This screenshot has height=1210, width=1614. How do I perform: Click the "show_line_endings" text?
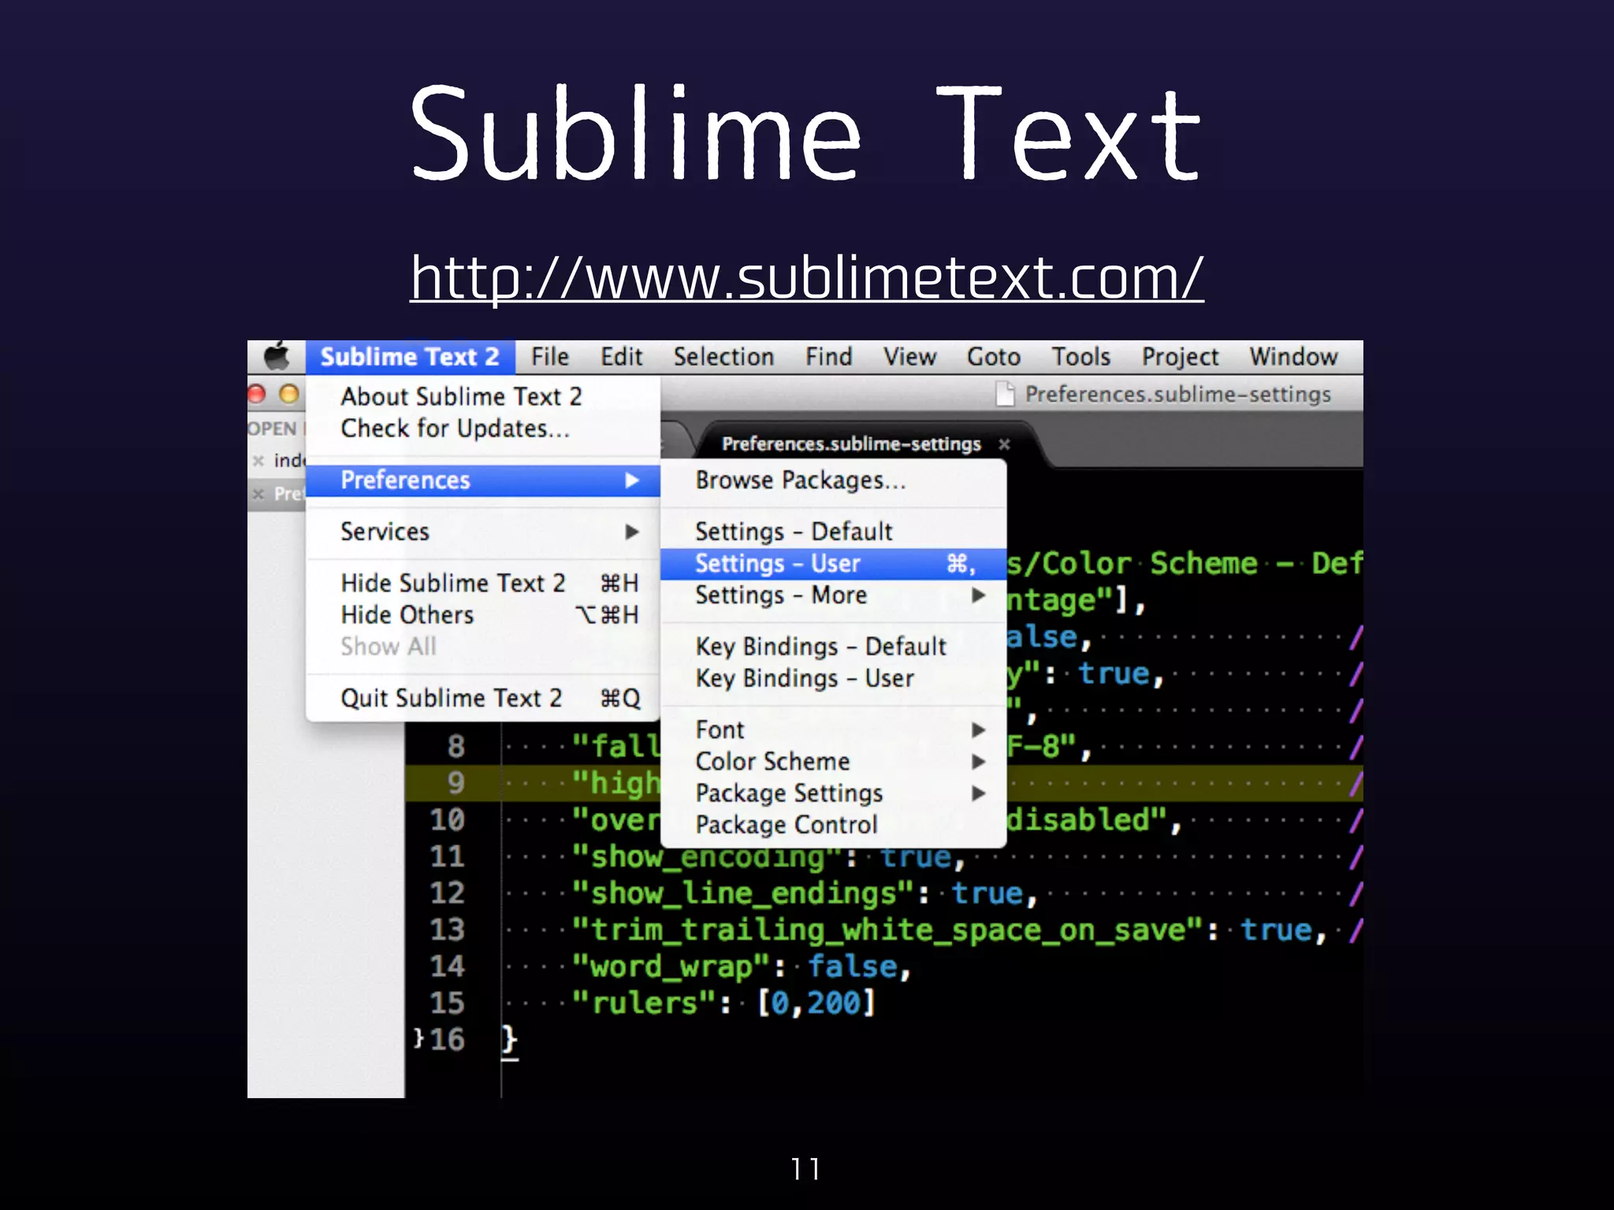tap(744, 894)
